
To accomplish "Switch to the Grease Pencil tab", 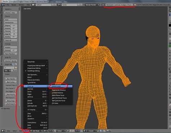I will (1, 49).
